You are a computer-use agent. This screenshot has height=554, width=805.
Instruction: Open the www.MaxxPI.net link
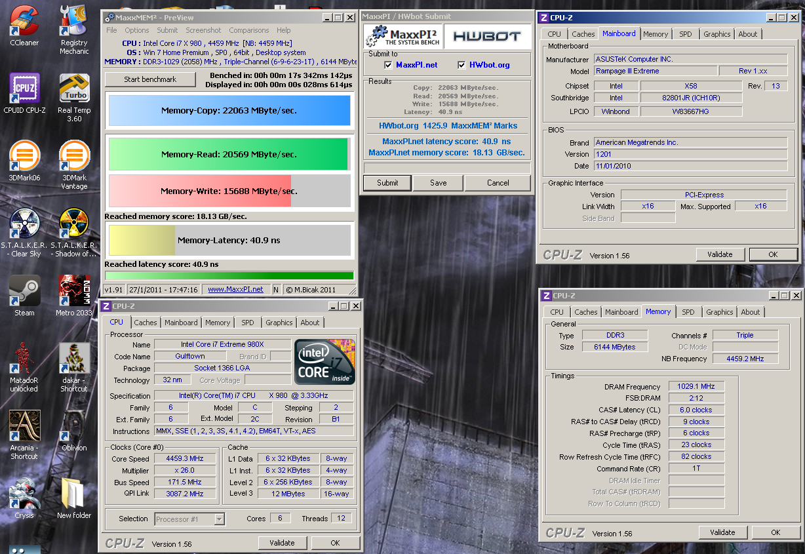click(x=235, y=289)
